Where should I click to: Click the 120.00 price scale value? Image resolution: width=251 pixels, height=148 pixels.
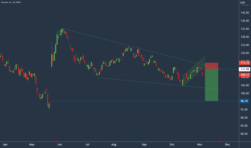[x=245, y=53]
